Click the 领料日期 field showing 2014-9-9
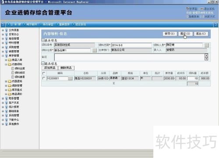 pyautogui.click(x=131, y=45)
